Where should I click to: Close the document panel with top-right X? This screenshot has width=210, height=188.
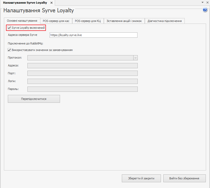pyautogui.click(x=207, y=2)
